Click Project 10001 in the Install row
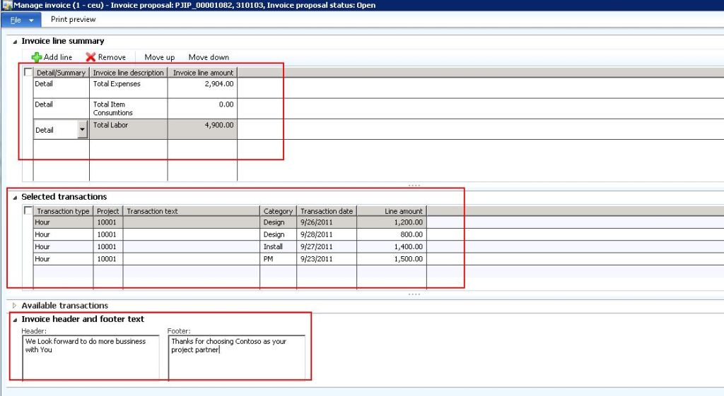Screen dimensions: 724x396 coord(108,246)
